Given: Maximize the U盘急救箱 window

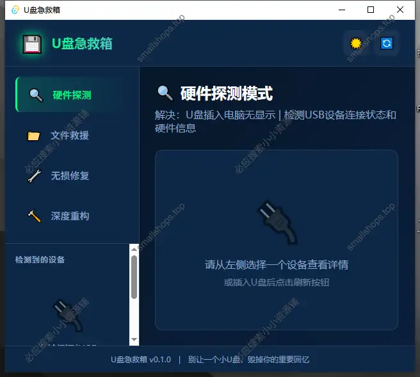Looking at the screenshot, I should coord(371,10).
